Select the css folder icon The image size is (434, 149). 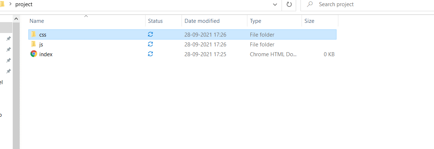click(33, 34)
